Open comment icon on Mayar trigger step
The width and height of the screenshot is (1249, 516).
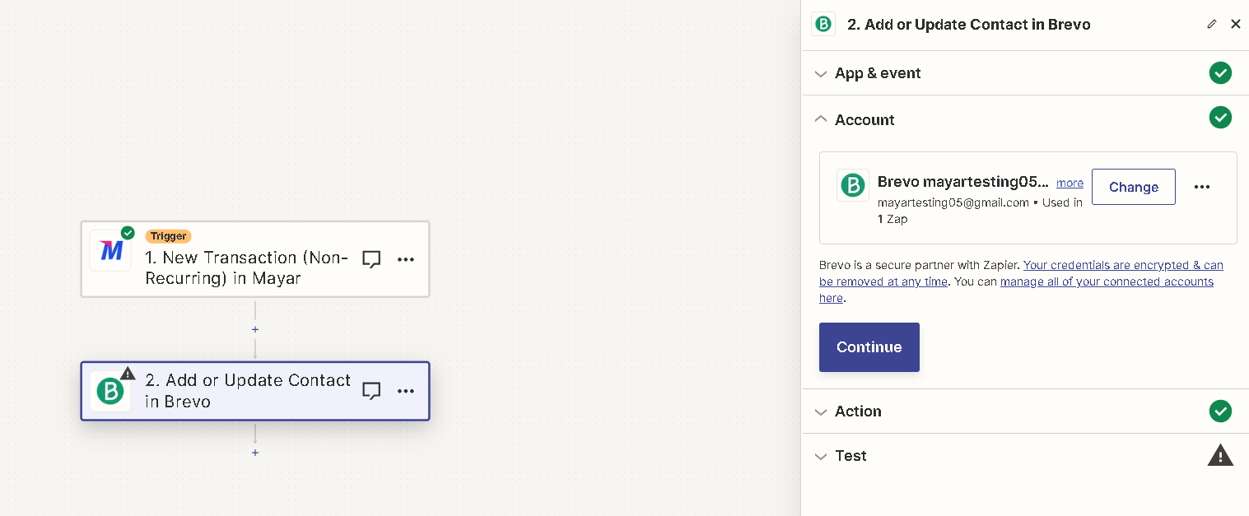[372, 259]
